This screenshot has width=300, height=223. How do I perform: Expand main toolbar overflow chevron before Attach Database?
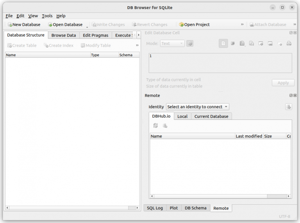(x=242, y=25)
